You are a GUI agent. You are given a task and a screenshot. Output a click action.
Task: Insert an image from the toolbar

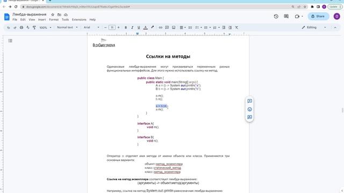[174, 27]
